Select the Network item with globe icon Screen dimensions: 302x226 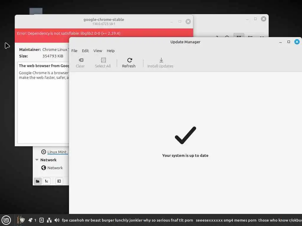click(x=52, y=168)
